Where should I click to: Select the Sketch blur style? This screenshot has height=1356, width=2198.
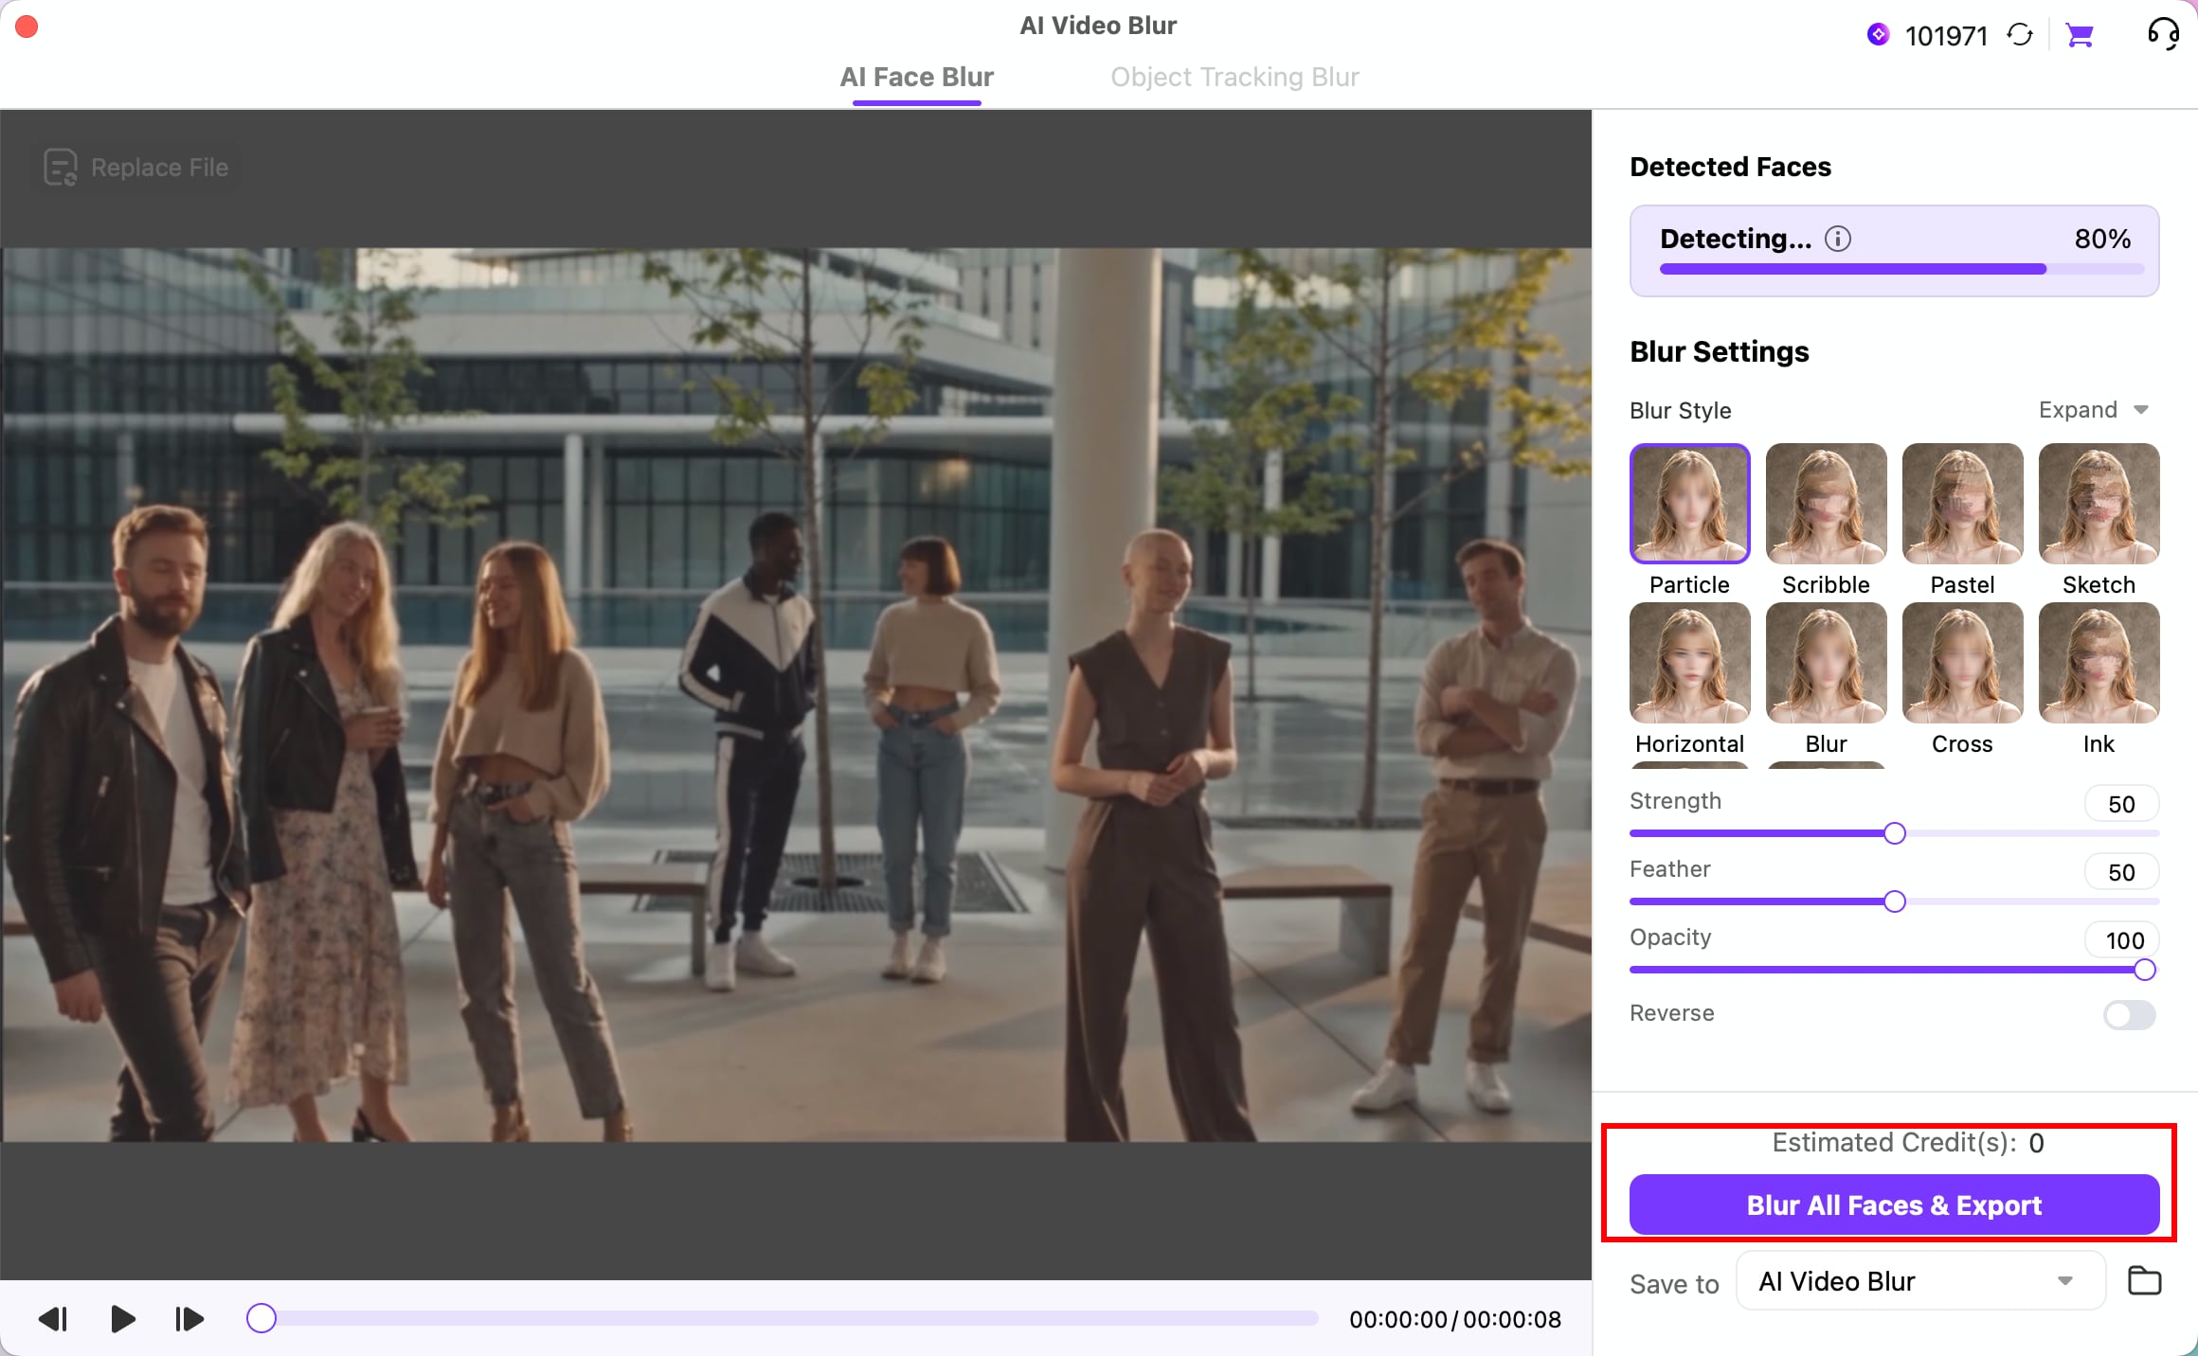click(2099, 504)
